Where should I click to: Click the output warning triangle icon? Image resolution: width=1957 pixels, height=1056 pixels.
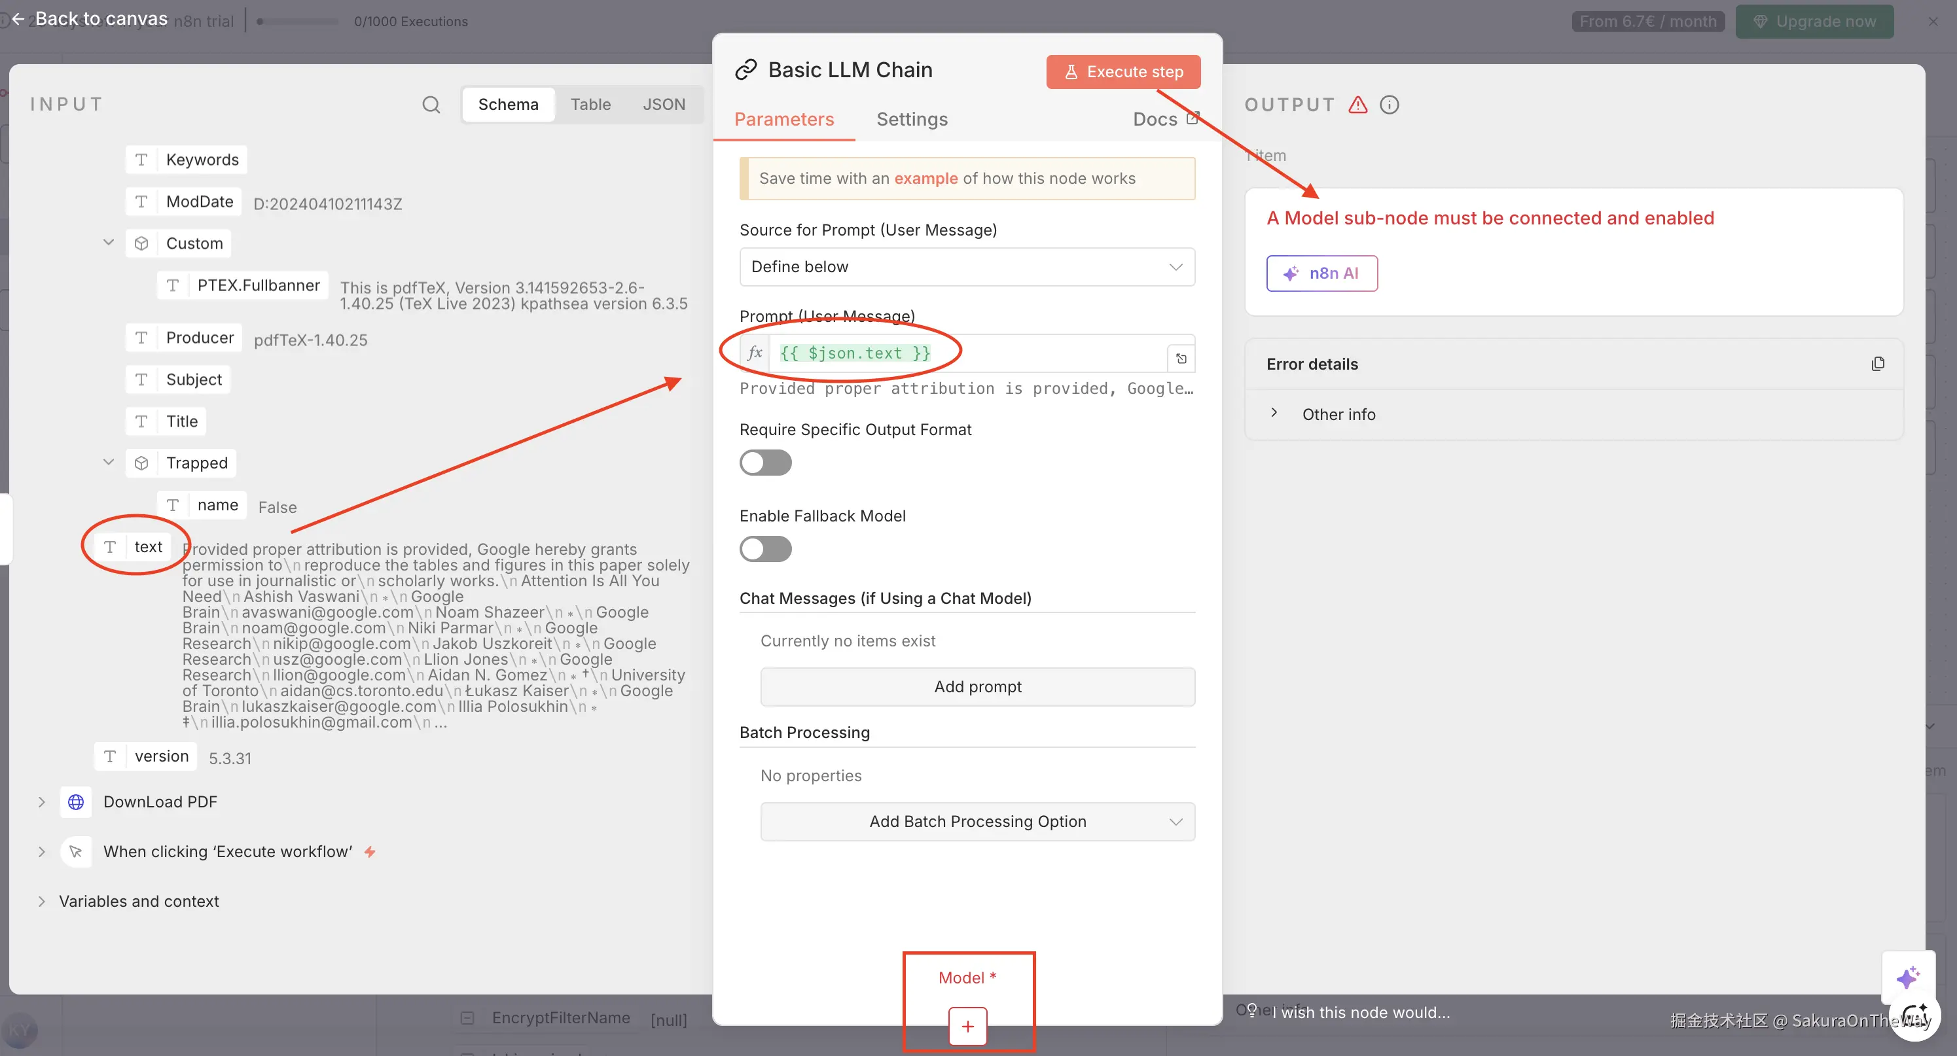(1357, 105)
